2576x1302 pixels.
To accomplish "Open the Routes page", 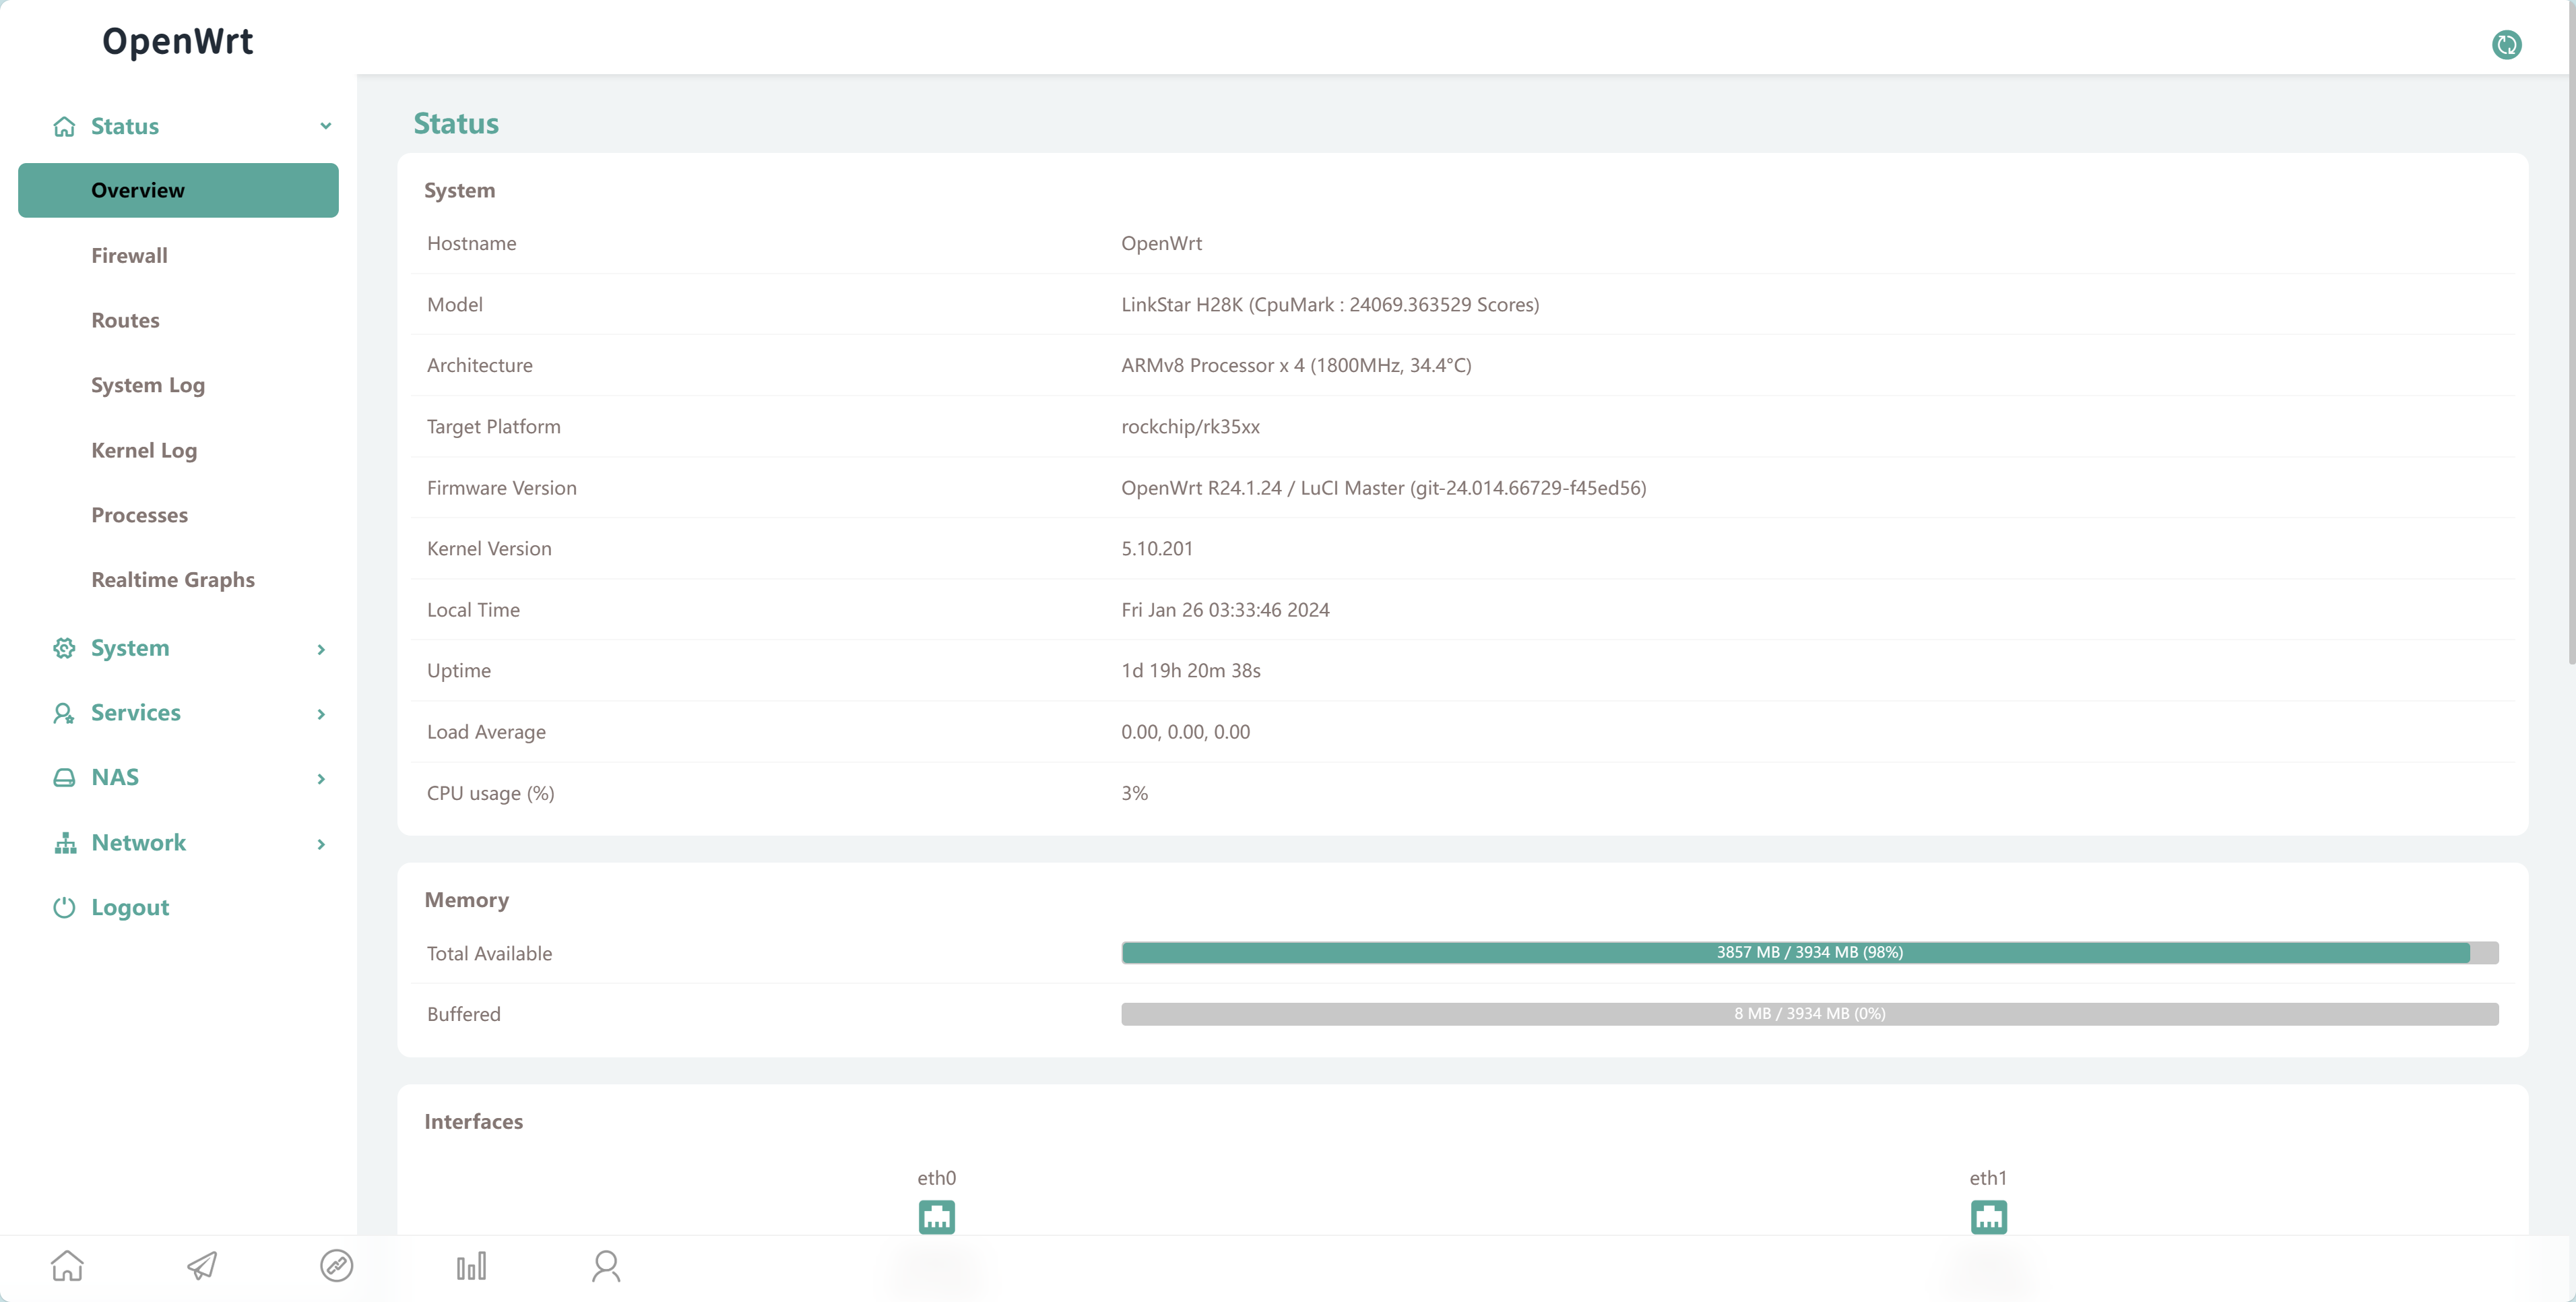I will (x=125, y=320).
